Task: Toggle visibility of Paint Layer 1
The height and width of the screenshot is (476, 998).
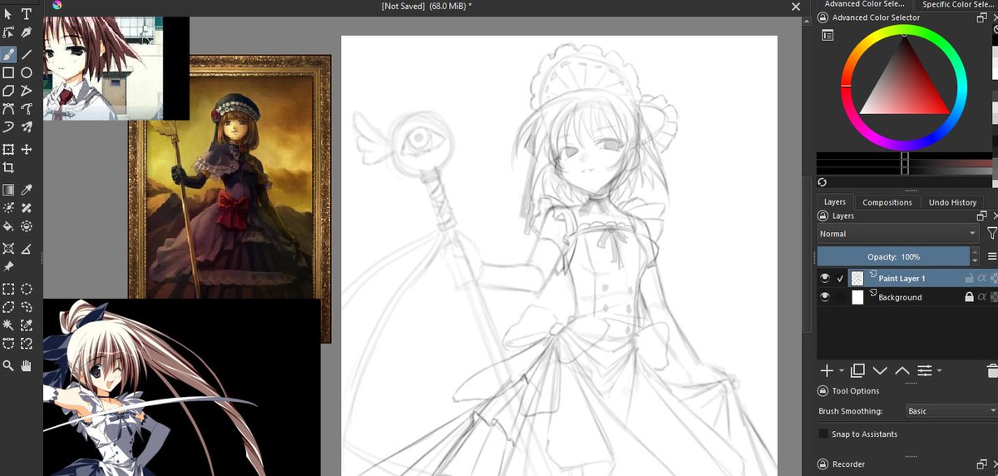Action: pyautogui.click(x=824, y=278)
